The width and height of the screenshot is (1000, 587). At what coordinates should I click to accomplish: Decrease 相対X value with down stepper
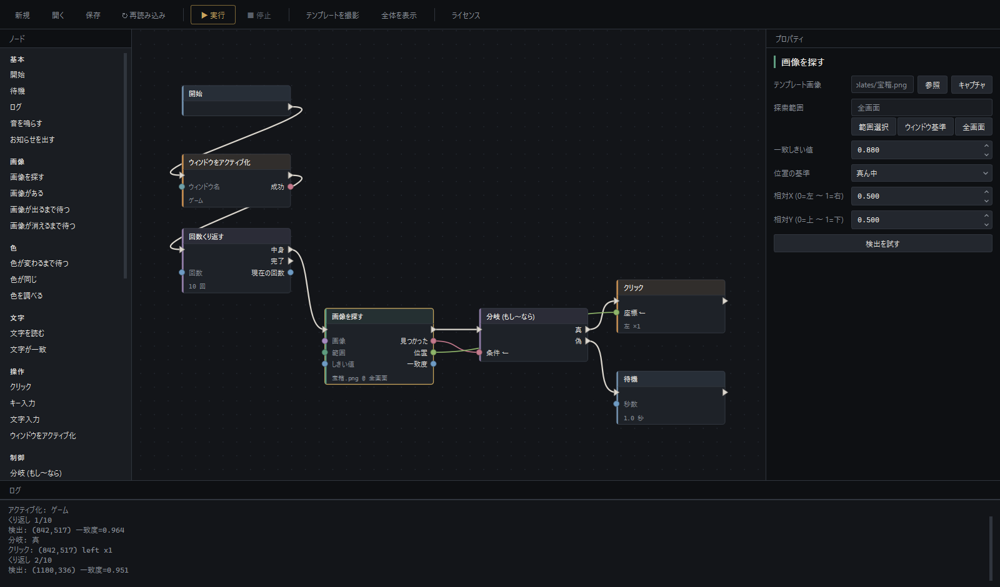click(986, 200)
